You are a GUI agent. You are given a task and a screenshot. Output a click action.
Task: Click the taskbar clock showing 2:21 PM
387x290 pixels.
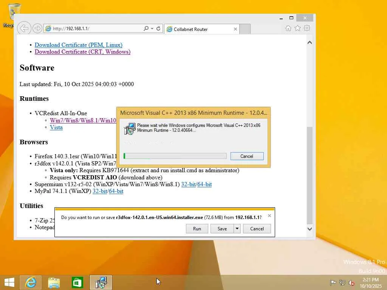click(x=371, y=282)
